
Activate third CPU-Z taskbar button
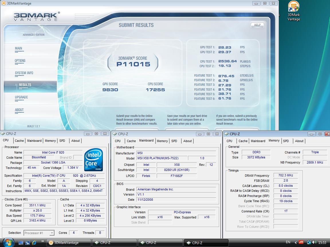click(206, 243)
